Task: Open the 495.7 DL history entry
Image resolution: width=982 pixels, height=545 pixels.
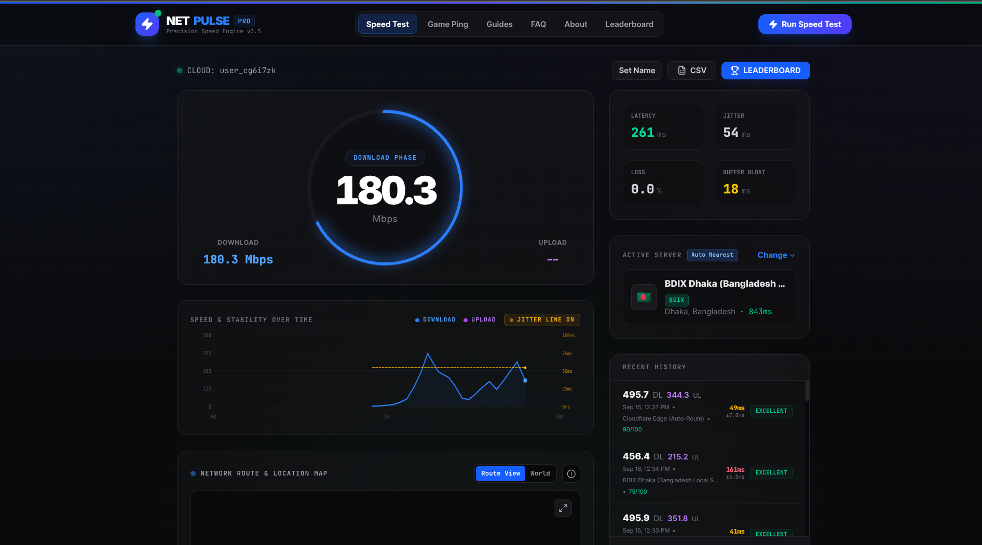Action: pyautogui.click(x=707, y=411)
